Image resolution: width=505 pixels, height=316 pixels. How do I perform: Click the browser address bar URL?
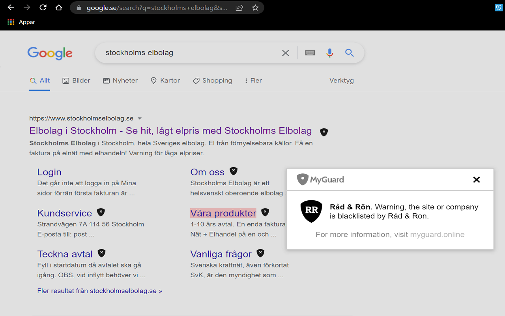coord(157,8)
